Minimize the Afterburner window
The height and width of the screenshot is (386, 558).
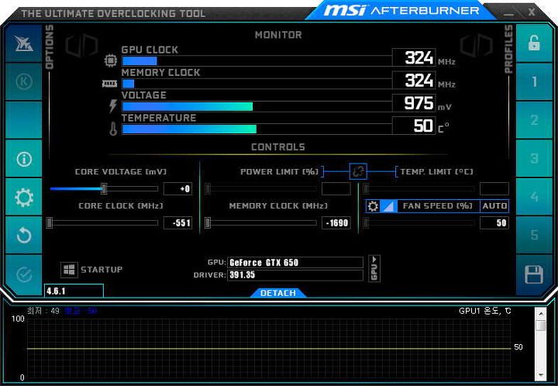click(508, 13)
